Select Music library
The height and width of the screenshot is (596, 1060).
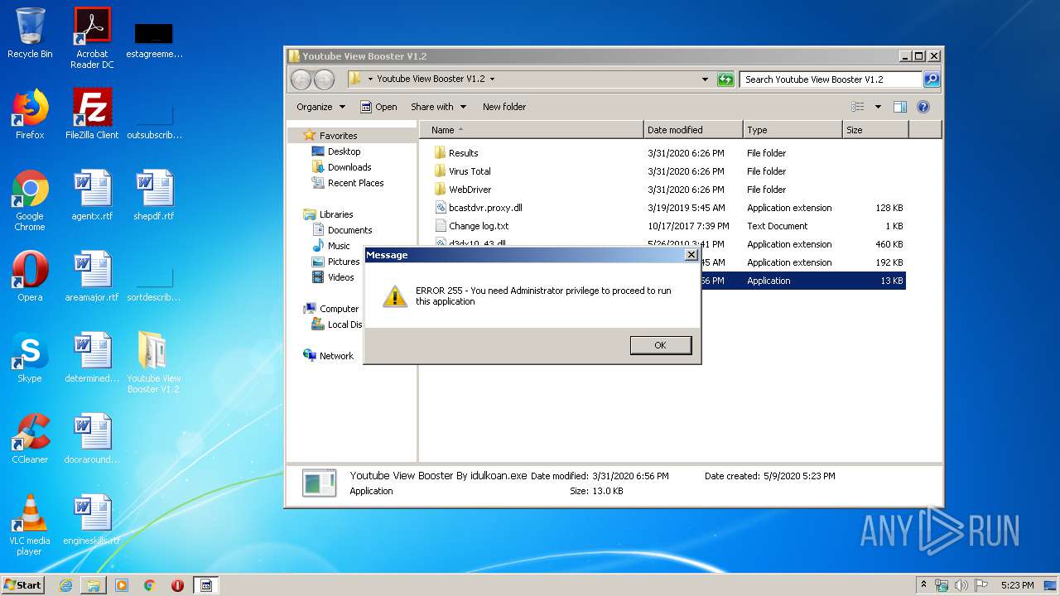339,246
